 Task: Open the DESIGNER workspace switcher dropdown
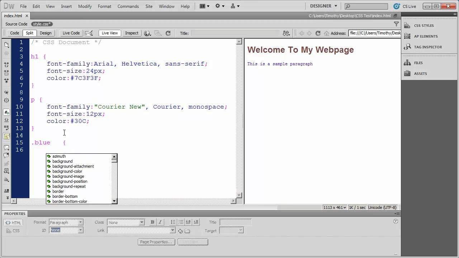[x=324, y=6]
